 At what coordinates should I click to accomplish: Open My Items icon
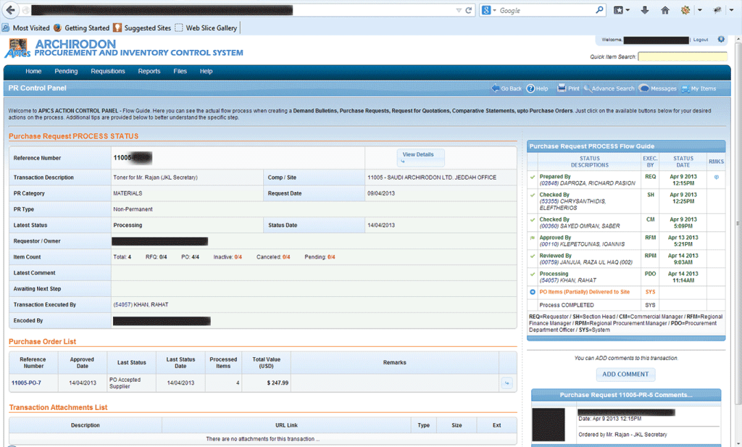coord(684,88)
